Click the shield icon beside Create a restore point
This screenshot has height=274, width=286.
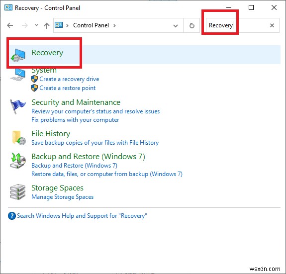[34, 88]
